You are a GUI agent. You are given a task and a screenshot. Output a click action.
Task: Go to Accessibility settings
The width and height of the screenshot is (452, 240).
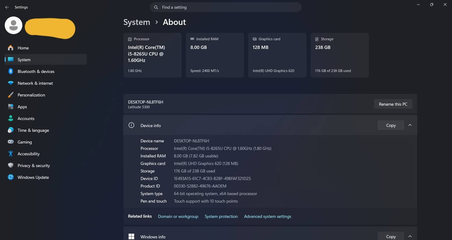click(46, 154)
